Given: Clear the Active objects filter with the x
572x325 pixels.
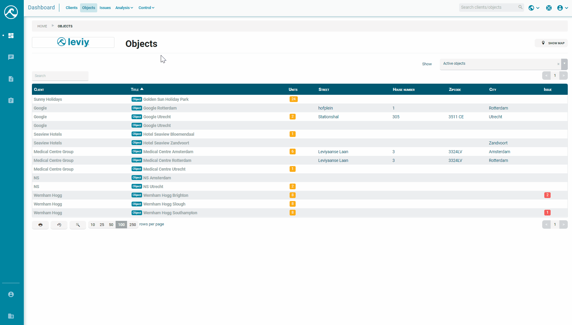Looking at the screenshot, I should coord(558,64).
